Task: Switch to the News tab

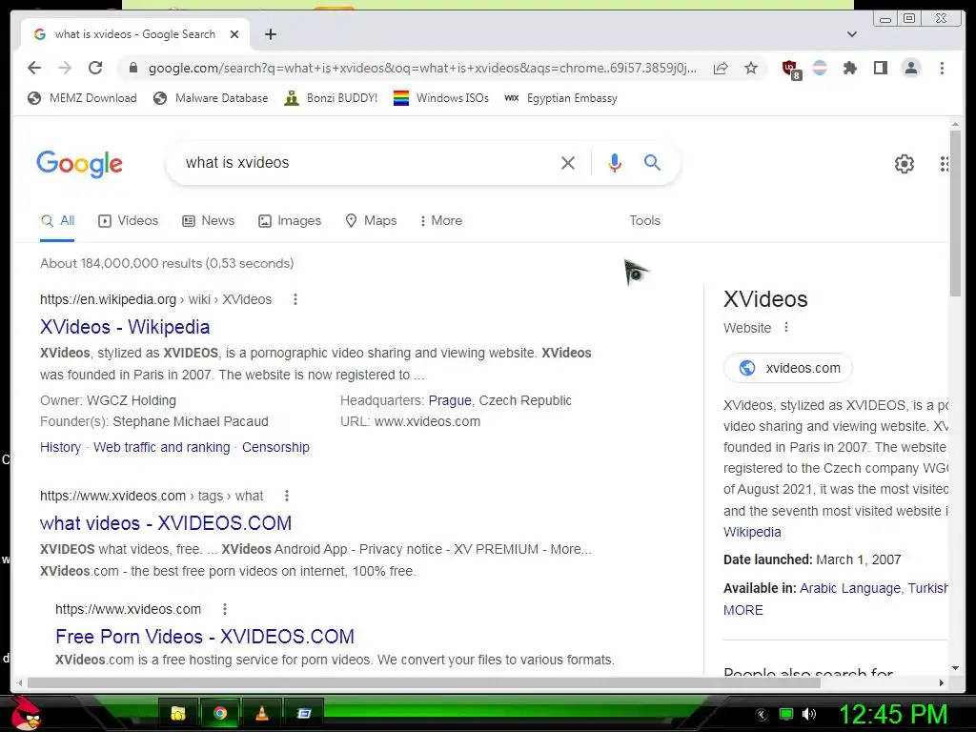Action: [208, 221]
